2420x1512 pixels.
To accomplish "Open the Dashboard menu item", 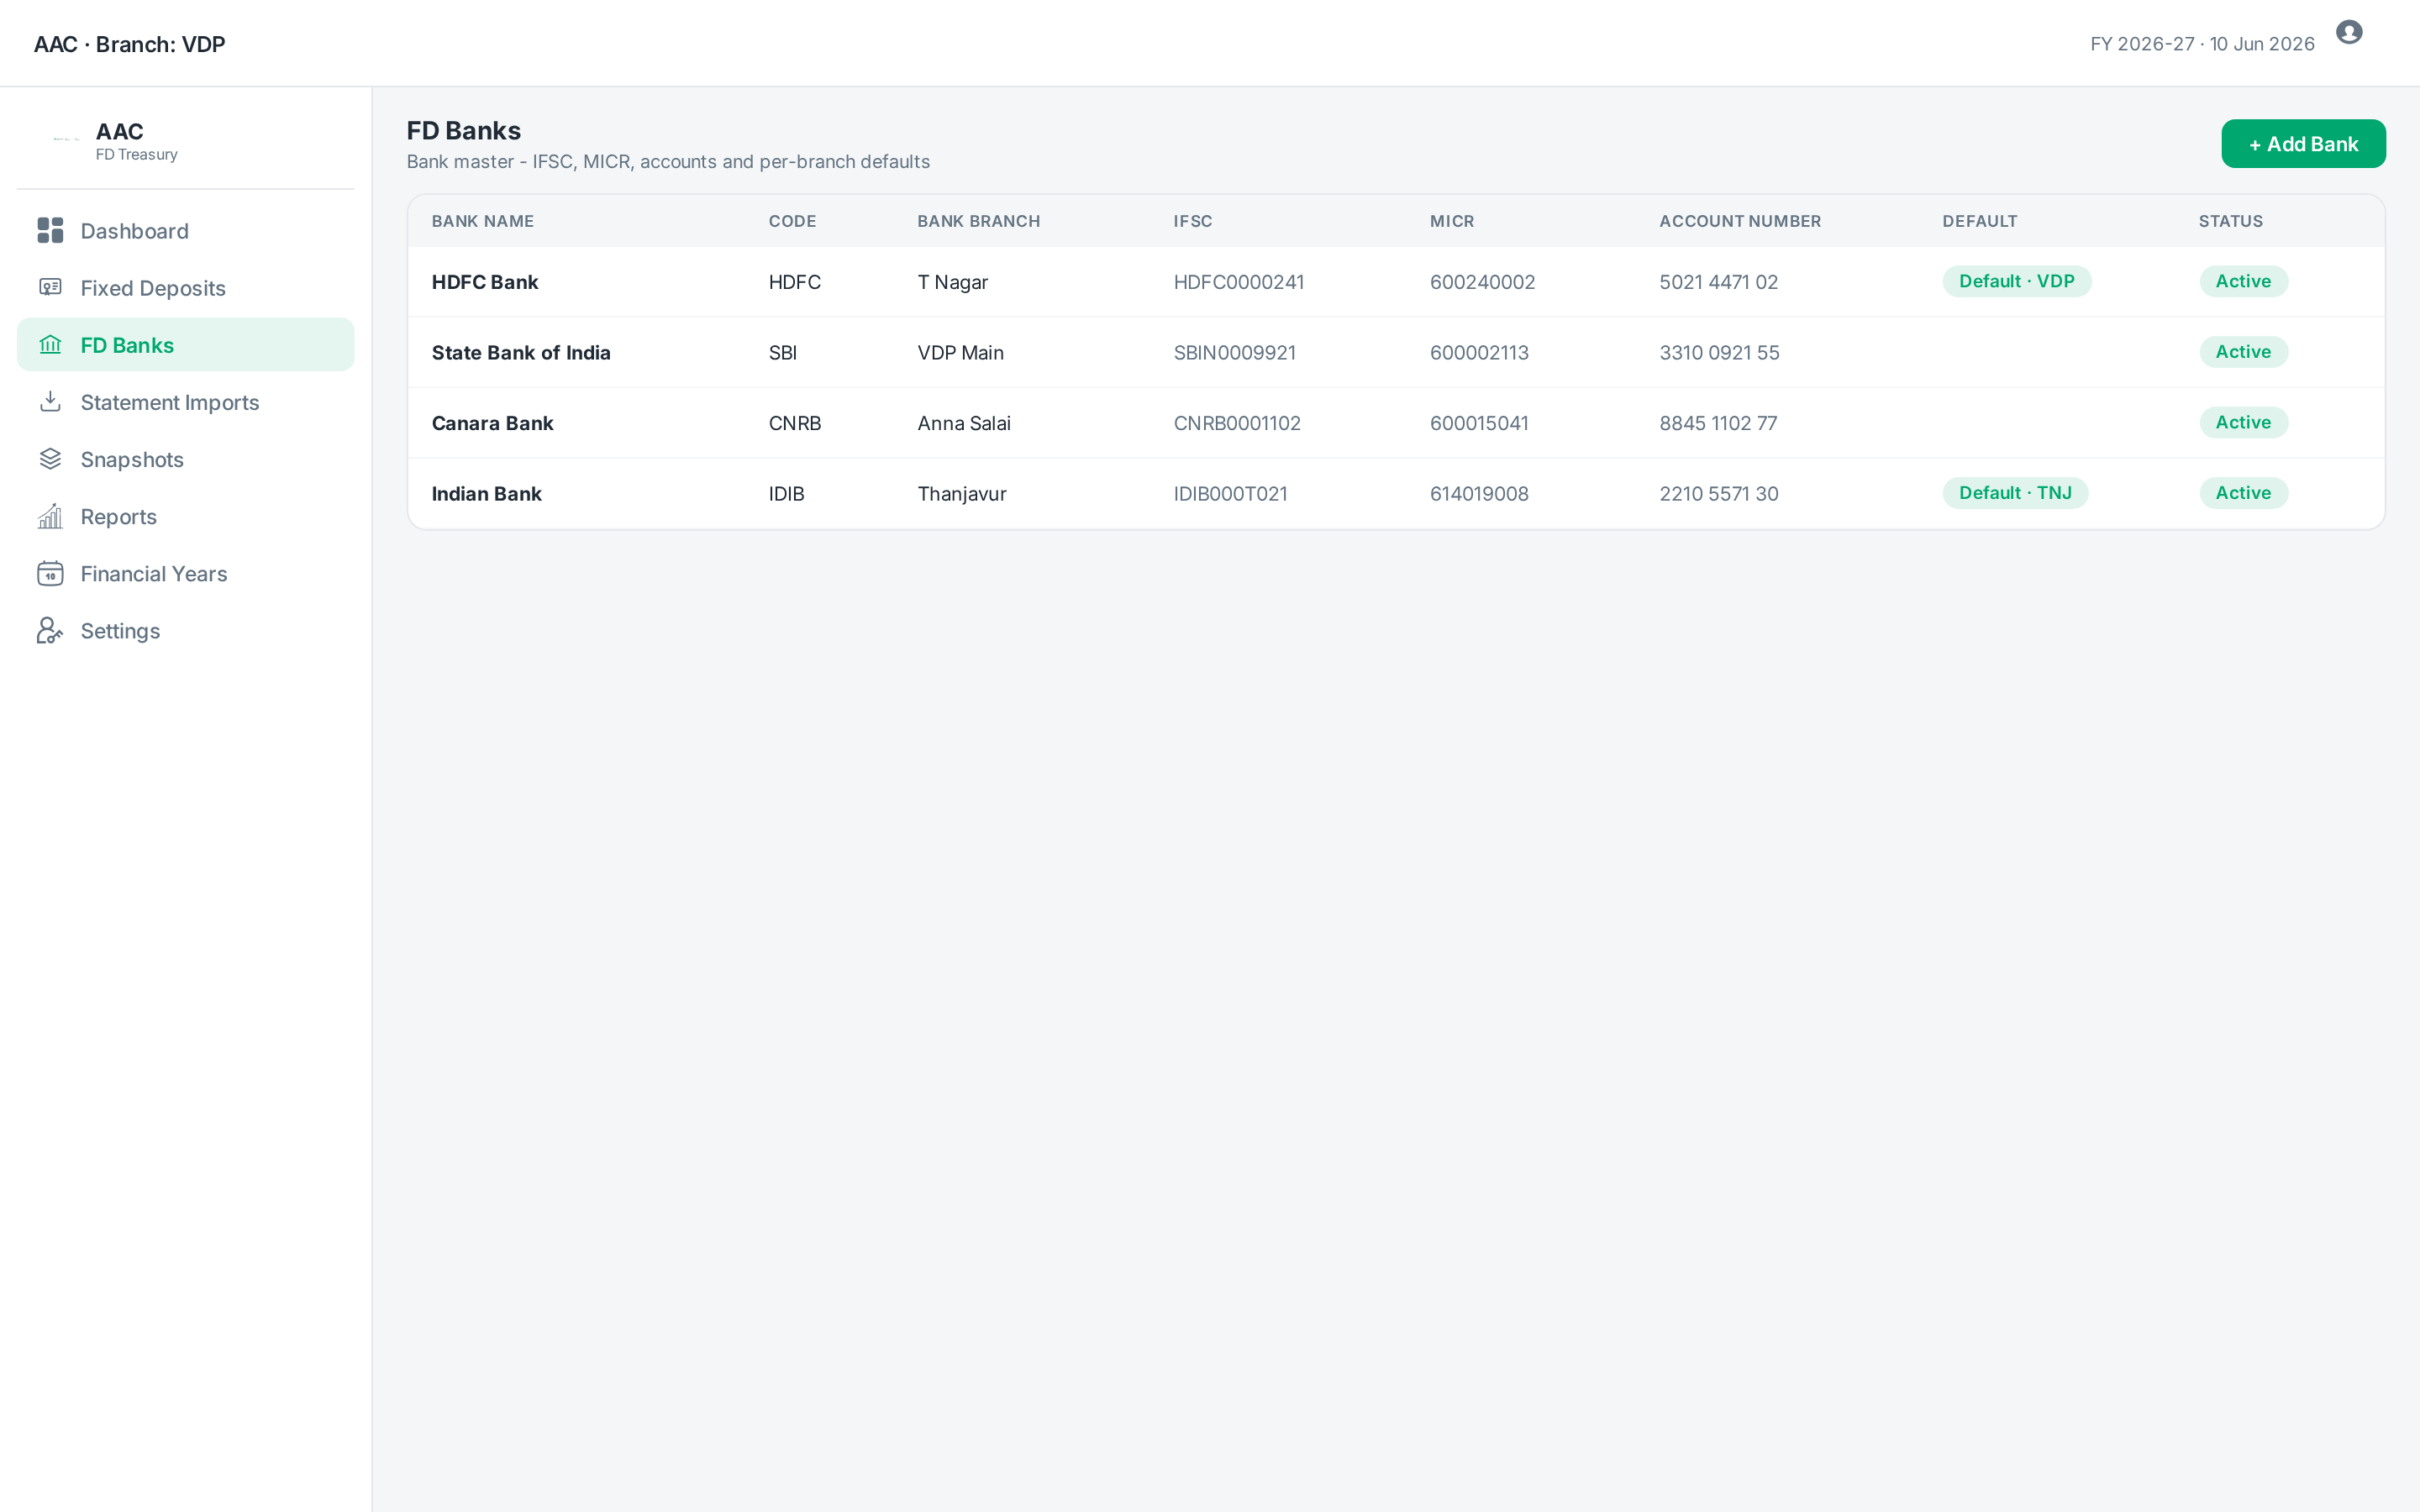I will pos(186,231).
